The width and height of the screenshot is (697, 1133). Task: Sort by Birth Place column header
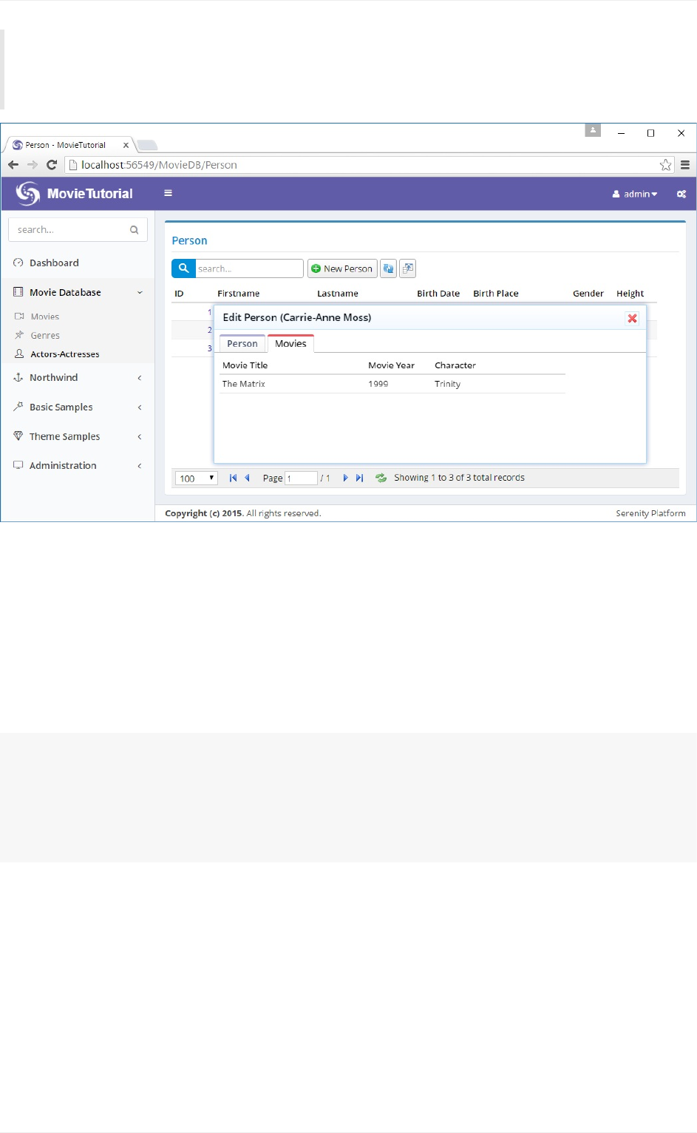point(496,294)
